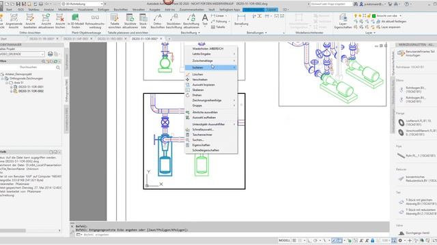Collapse the Area 51 tree node
The height and width of the screenshot is (245, 437).
tap(7, 83)
